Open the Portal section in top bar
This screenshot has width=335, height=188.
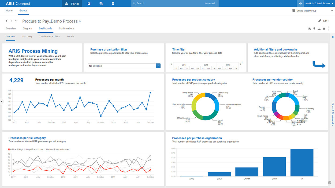coord(72,3)
